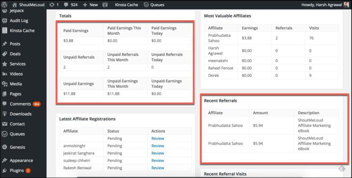This screenshot has width=352, height=178.
Task: Open the Jetpack sidebar menu
Action: [17, 11]
